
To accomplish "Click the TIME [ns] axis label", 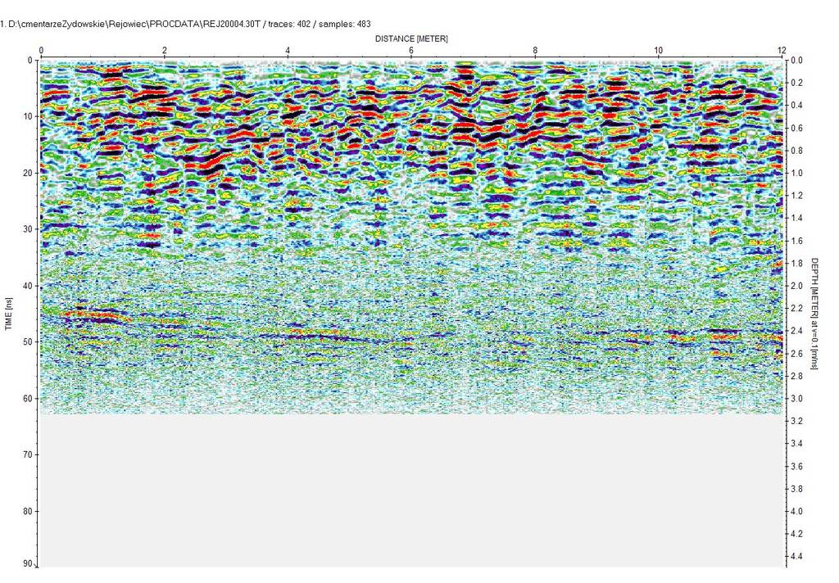I will (x=10, y=313).
